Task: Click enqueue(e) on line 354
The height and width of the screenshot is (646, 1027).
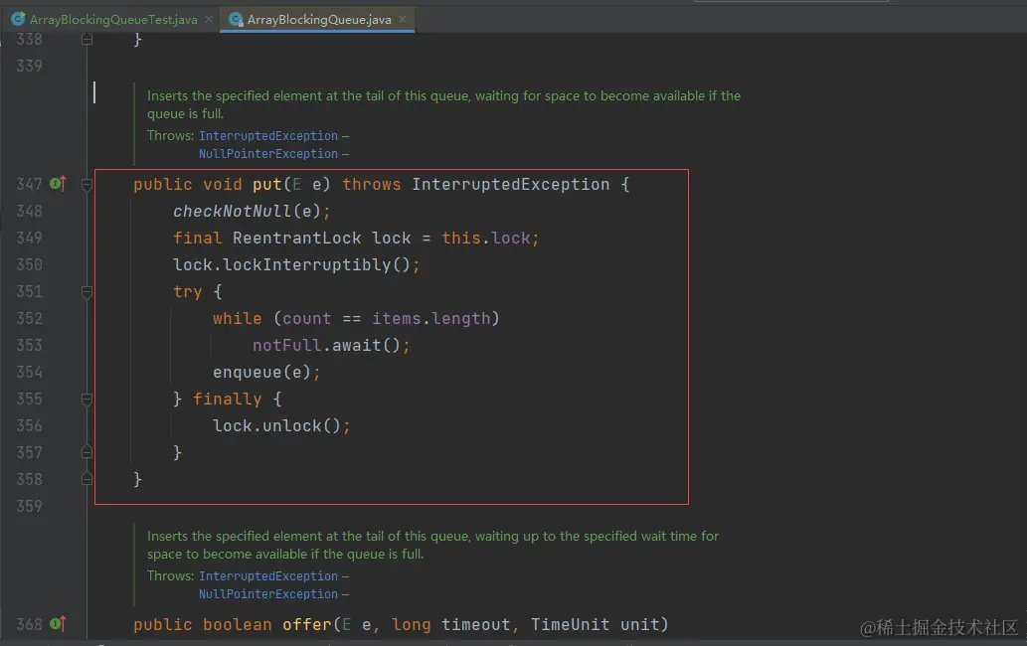Action: coord(261,373)
